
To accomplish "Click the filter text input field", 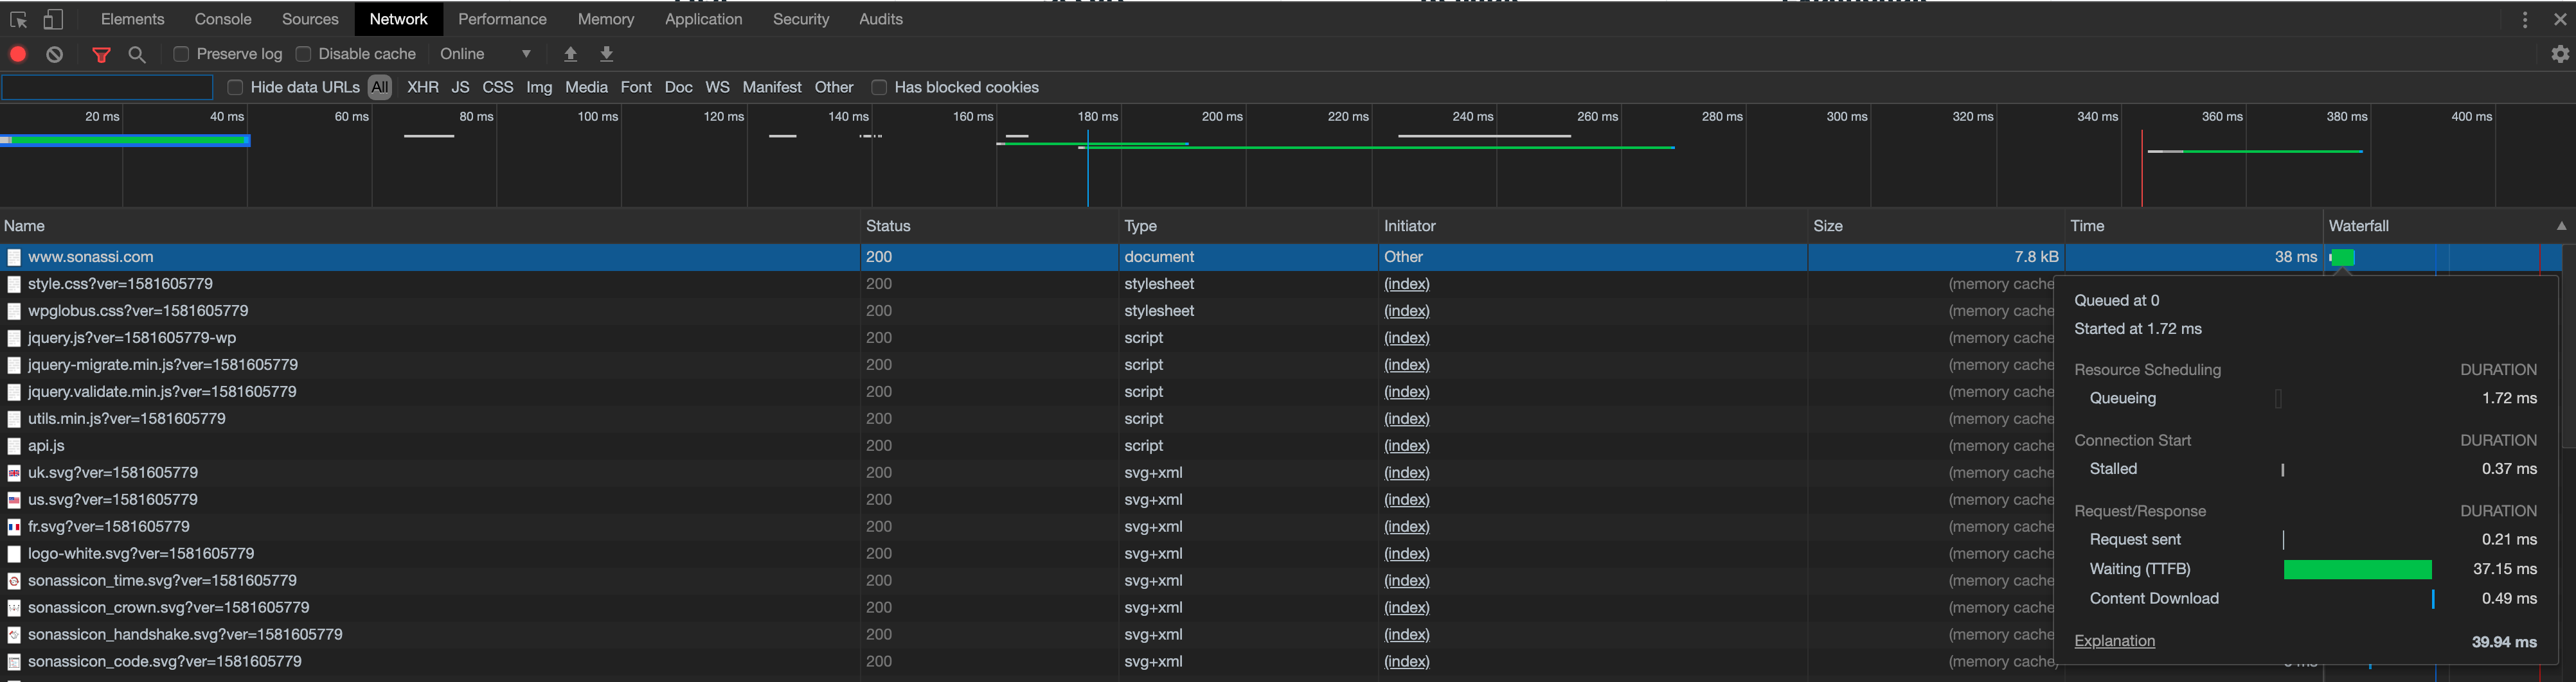I will click(107, 87).
